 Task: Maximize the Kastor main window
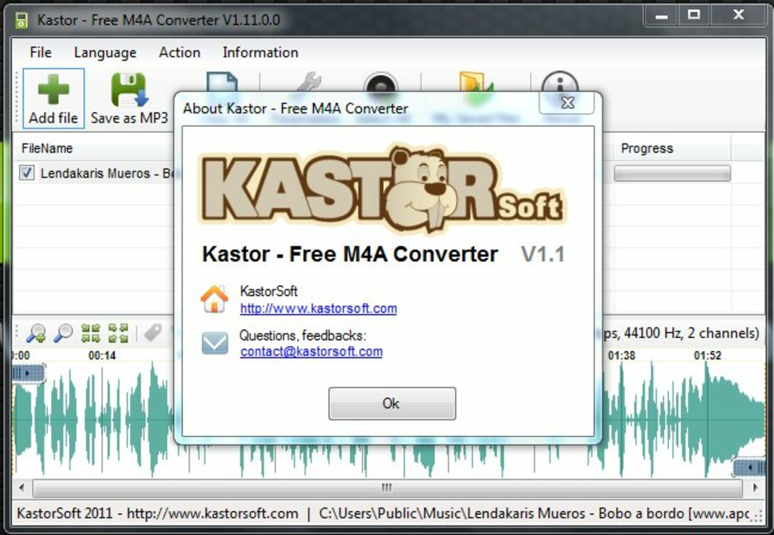694,16
